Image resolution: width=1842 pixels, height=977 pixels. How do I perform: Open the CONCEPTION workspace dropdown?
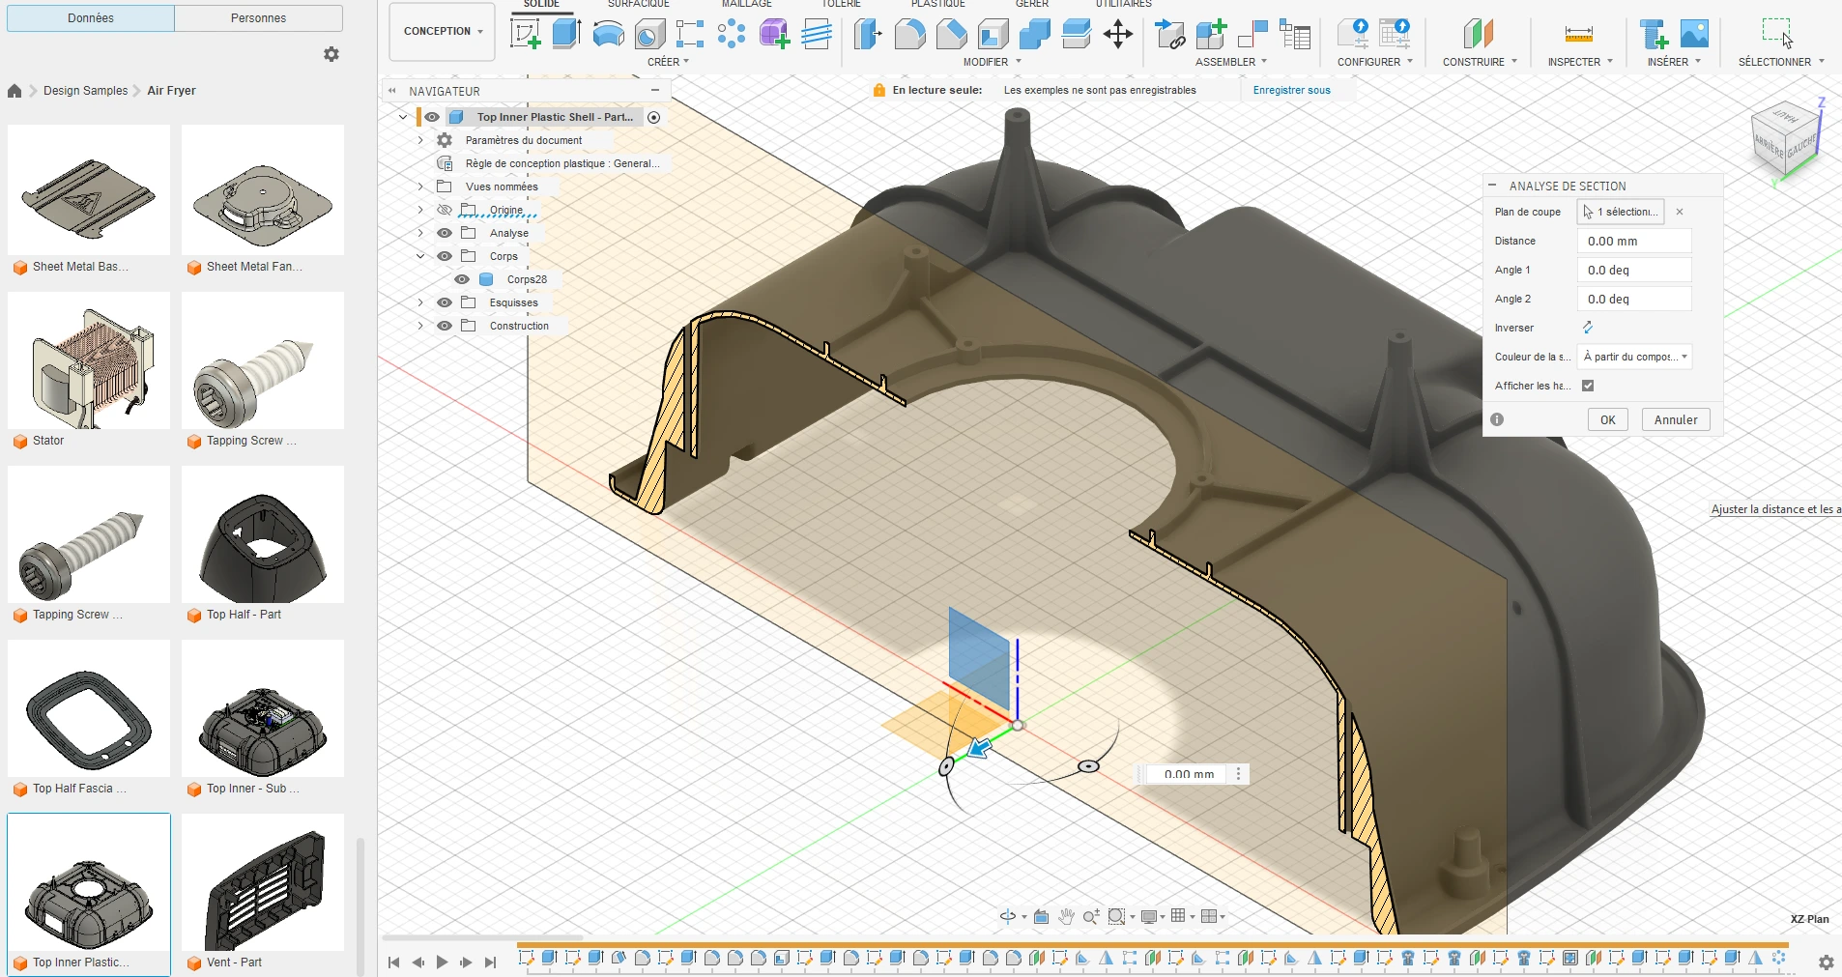pyautogui.click(x=443, y=31)
